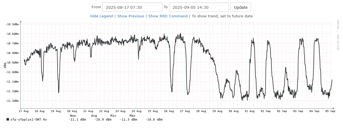343x128 pixels.
Task: Click the -11.3dBm y-axis label
Action: [x=12, y=101]
